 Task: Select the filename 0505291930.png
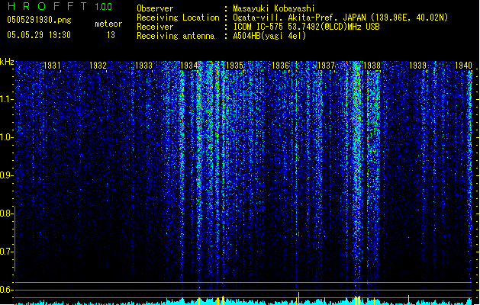click(x=39, y=21)
